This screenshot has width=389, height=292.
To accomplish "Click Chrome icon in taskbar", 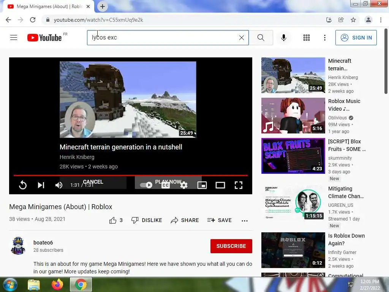I will [x=81, y=284].
